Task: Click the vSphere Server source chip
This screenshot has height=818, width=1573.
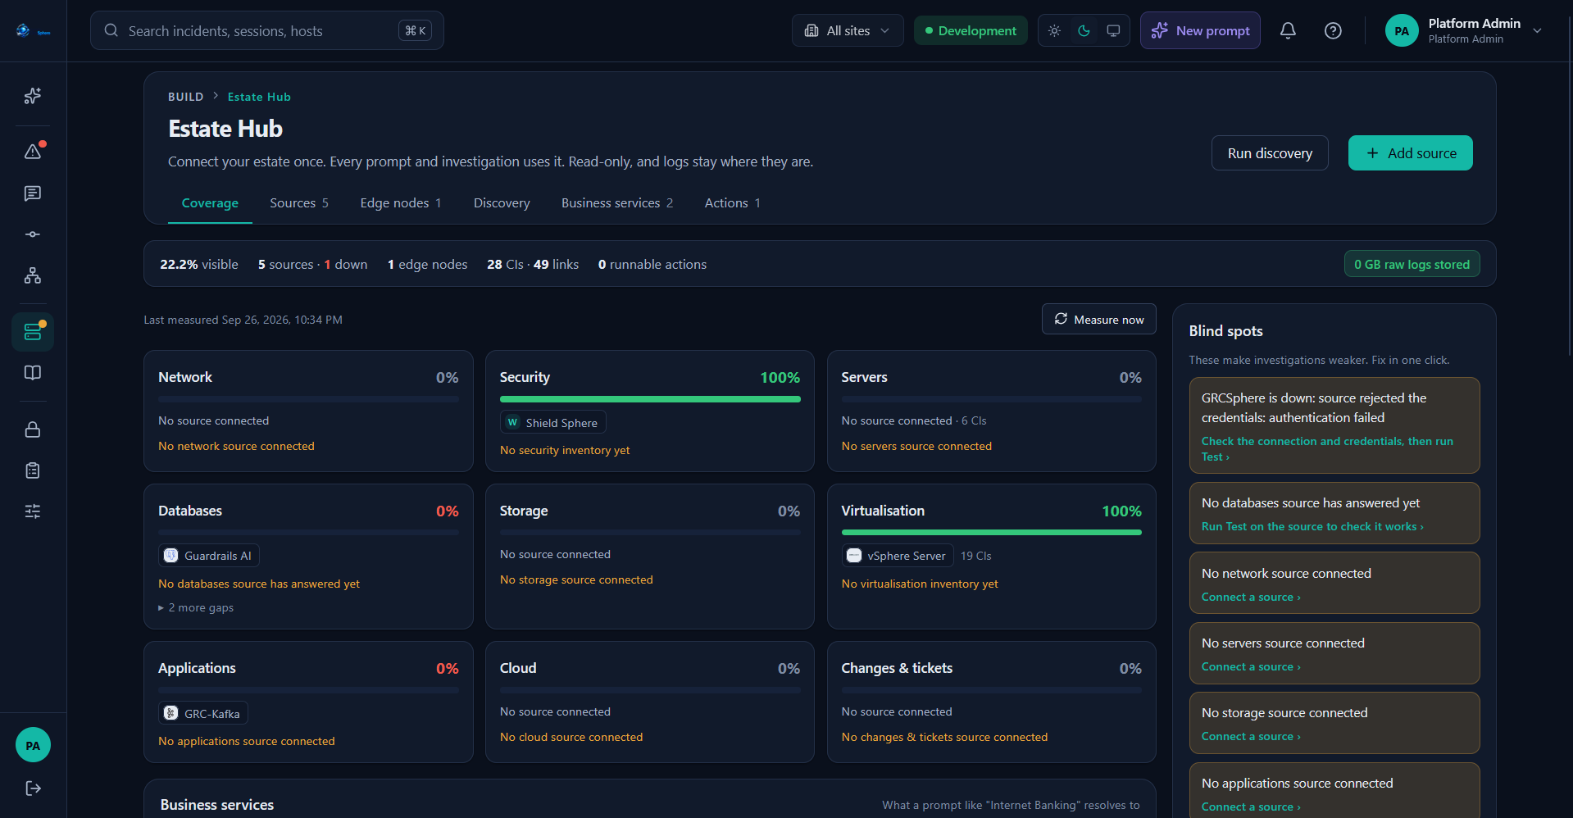Action: 898,556
